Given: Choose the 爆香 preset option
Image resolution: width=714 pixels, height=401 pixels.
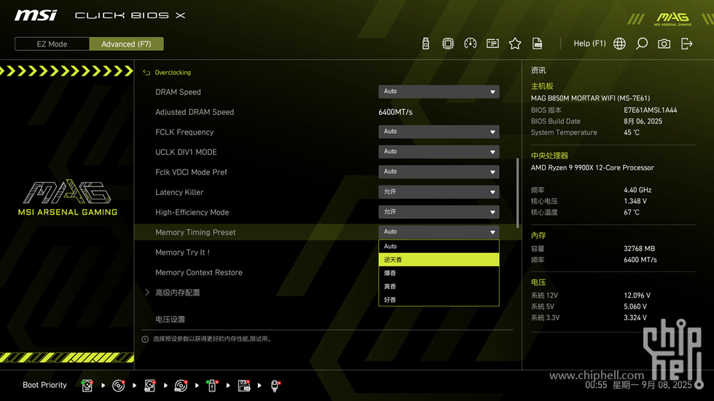Looking at the screenshot, I should coord(439,273).
